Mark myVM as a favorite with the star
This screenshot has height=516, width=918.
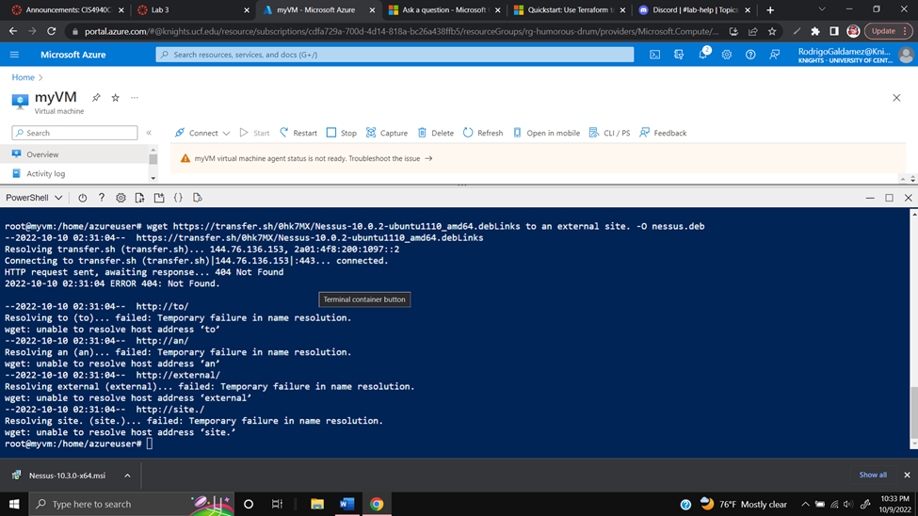[115, 98]
